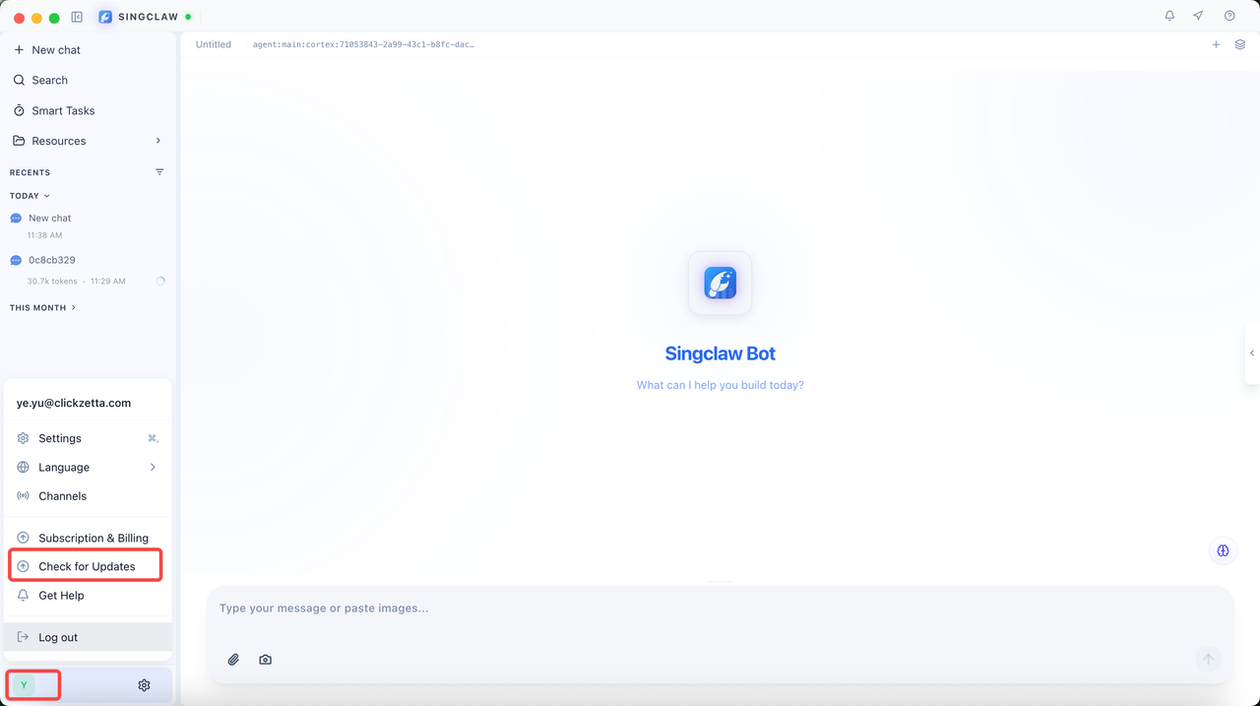Open notifications bell in title bar

click(1169, 16)
